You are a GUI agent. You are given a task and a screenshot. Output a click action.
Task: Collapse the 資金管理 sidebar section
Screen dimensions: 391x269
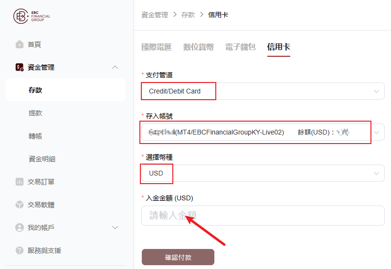pos(115,67)
